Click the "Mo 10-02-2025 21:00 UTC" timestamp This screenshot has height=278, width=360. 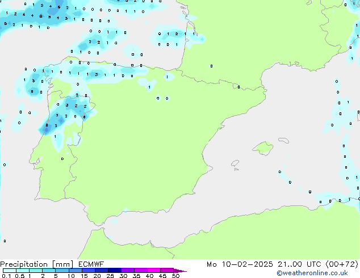[264, 264]
